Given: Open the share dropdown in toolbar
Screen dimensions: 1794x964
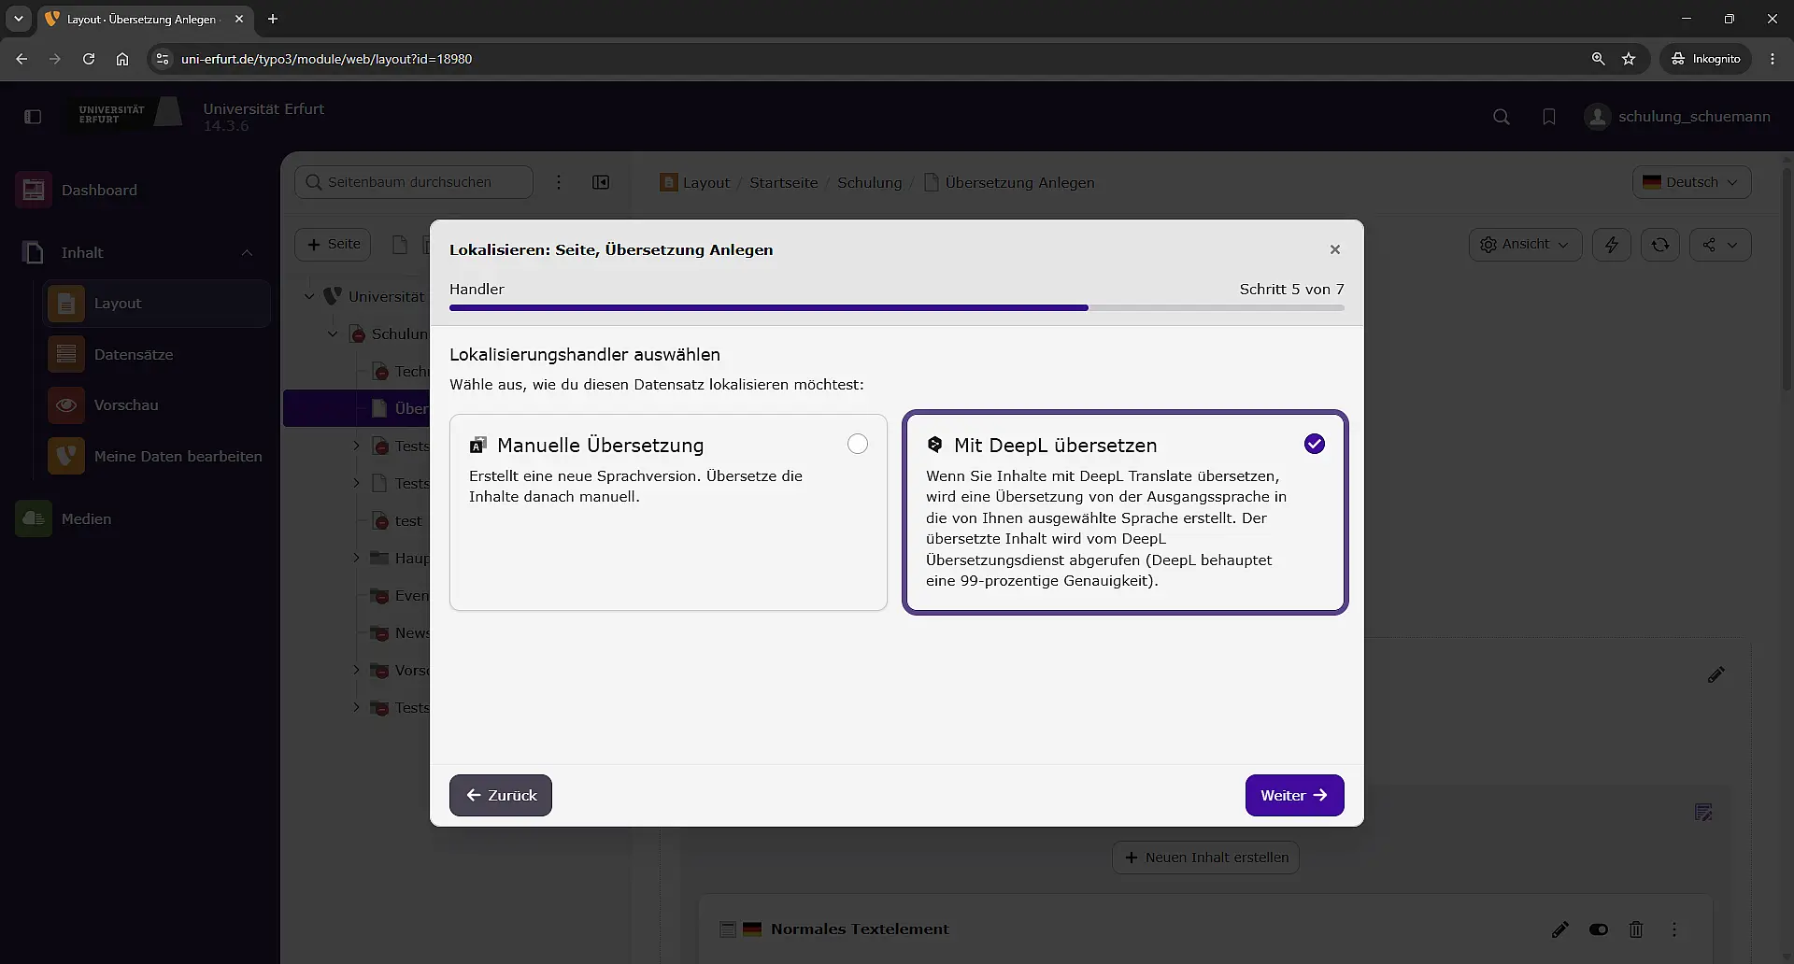Looking at the screenshot, I should point(1720,245).
